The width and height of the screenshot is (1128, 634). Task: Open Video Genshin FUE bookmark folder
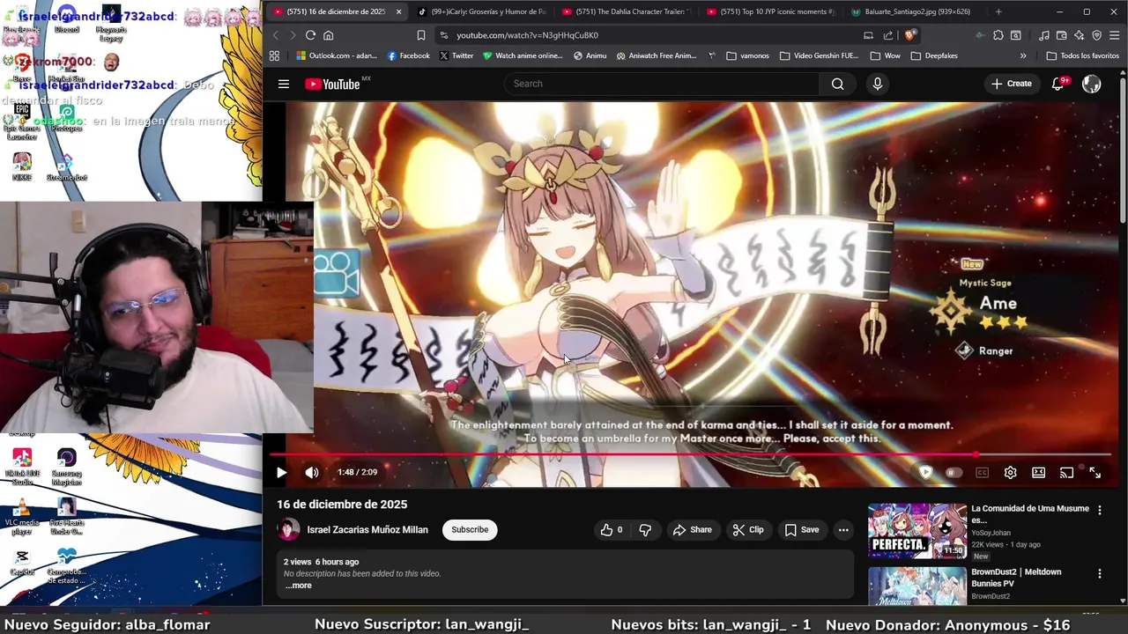[x=819, y=55]
